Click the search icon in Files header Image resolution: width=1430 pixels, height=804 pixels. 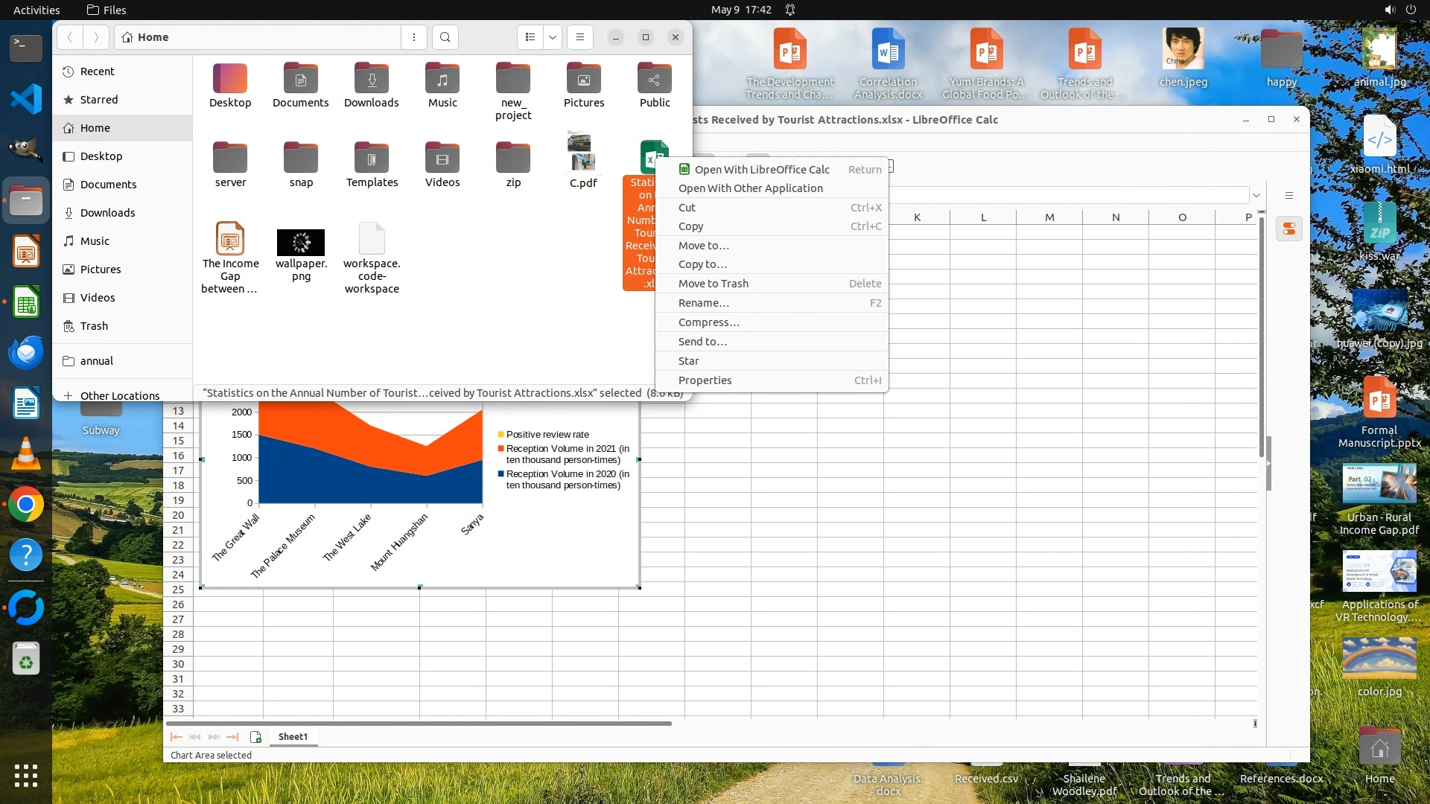pyautogui.click(x=445, y=37)
